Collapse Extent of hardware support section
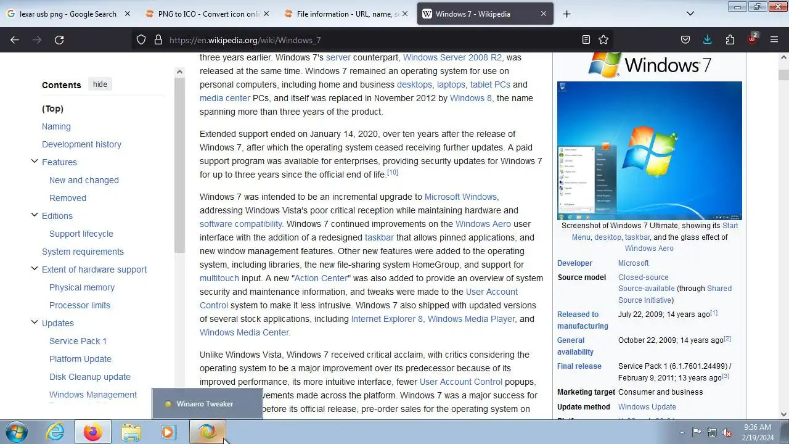This screenshot has height=444, width=789. pyautogui.click(x=35, y=269)
